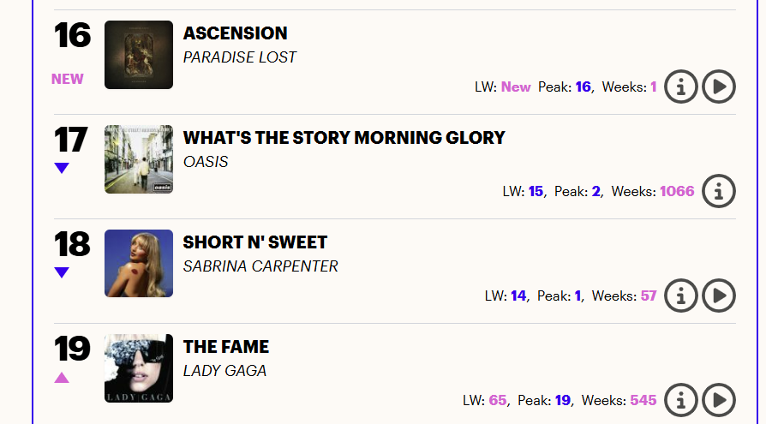The width and height of the screenshot is (766, 424).
Task: View info for The Fame album
Action: click(681, 400)
